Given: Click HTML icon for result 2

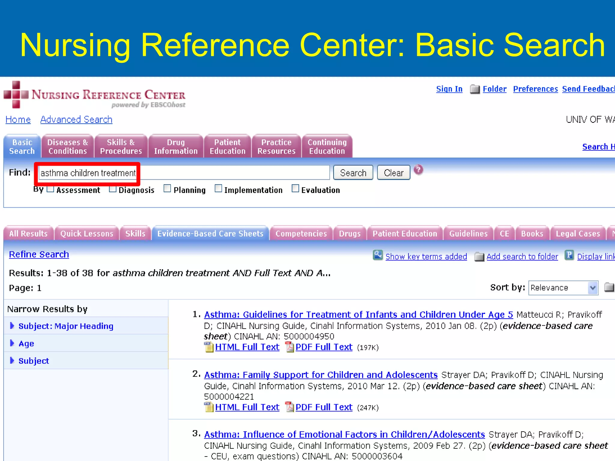Looking at the screenshot, I should click(x=209, y=407).
